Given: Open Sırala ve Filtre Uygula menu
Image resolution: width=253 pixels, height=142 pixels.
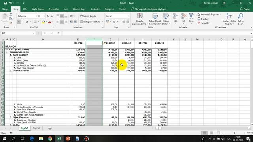Looking at the screenshot, I should [229, 19].
